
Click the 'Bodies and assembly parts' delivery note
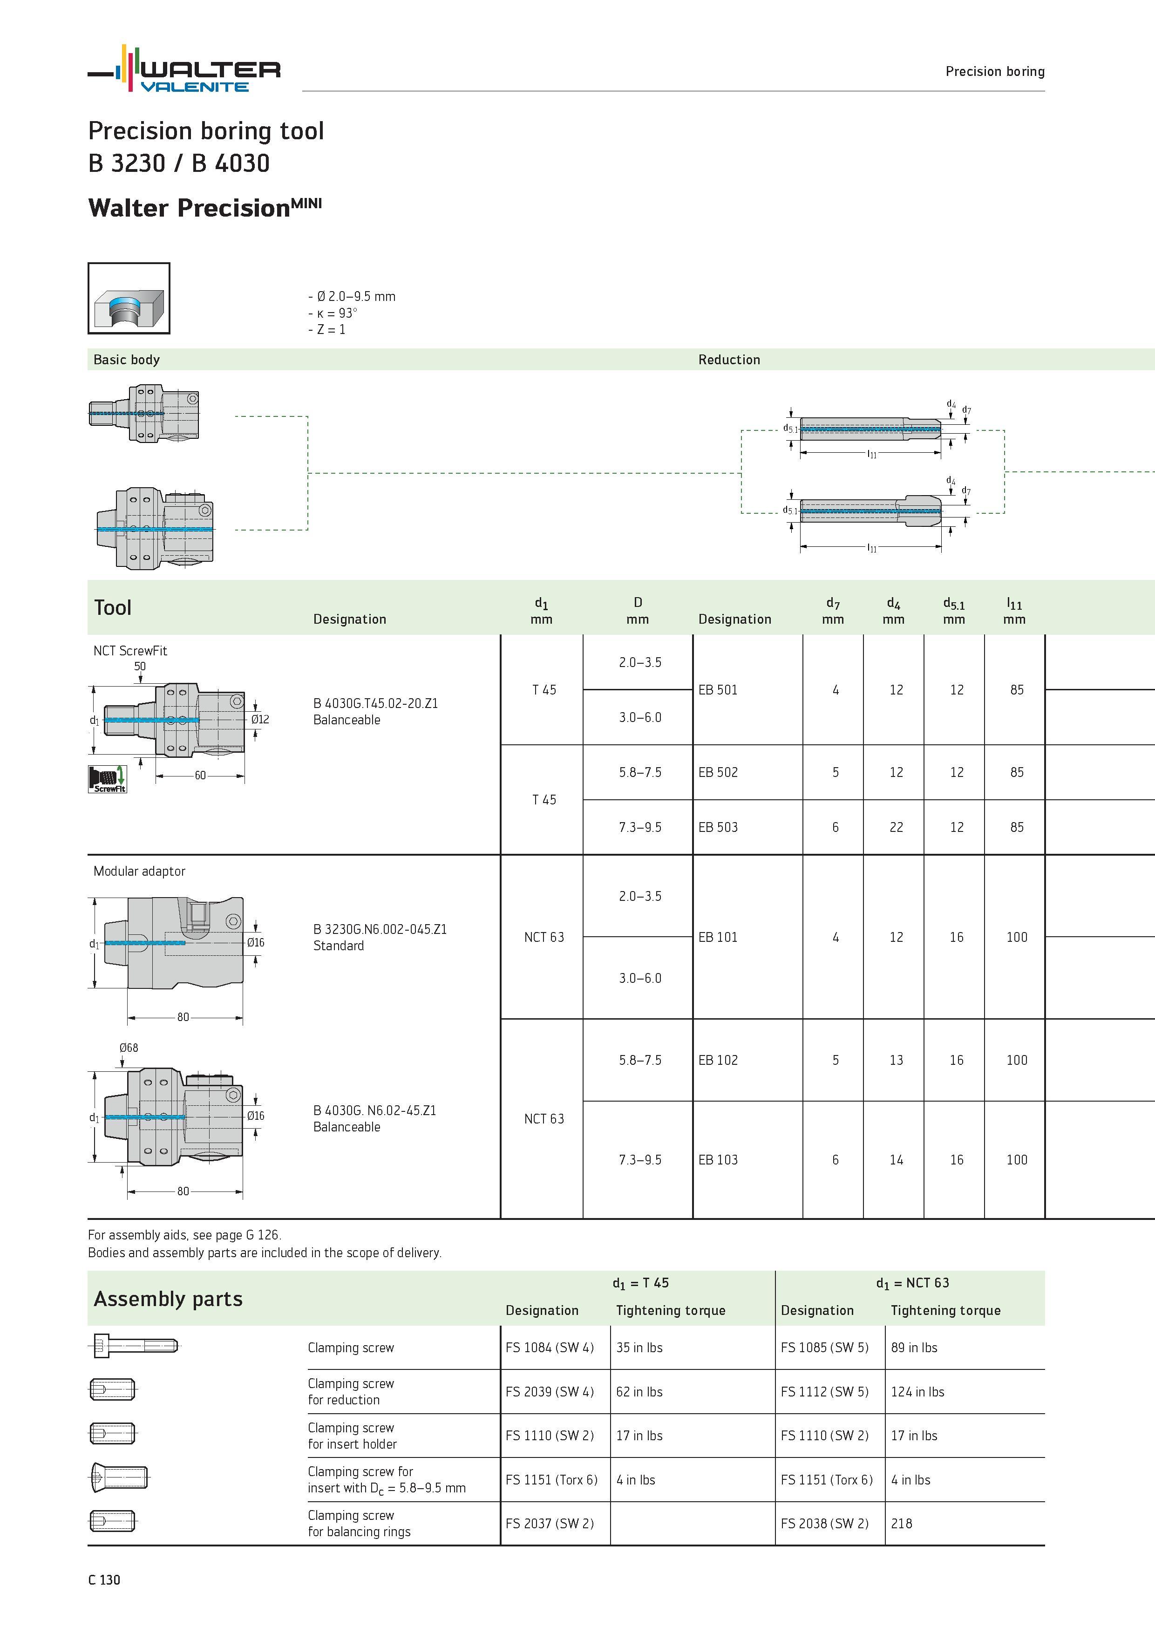tap(265, 1253)
